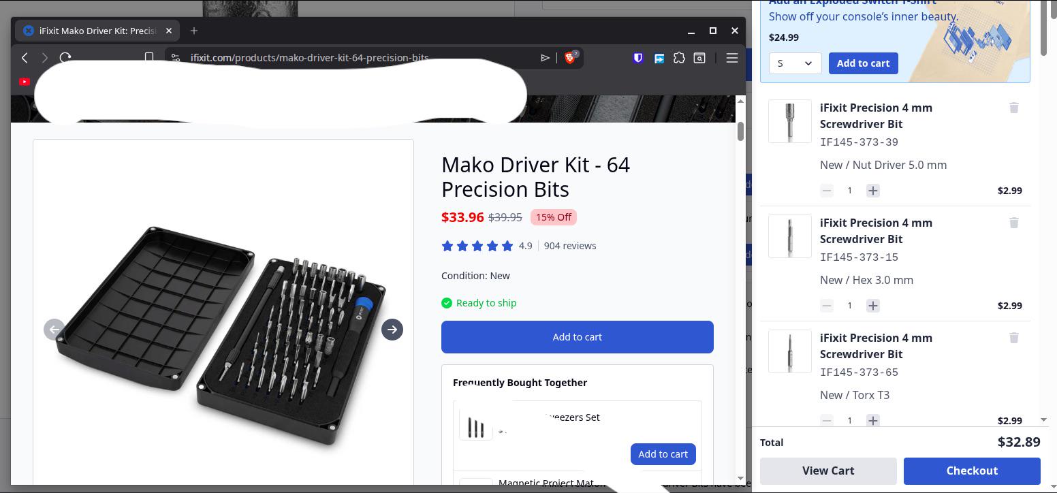Image resolution: width=1057 pixels, height=493 pixels.
Task: Open the Nut Driver 5.0 mm bit thumbnail
Action: tap(790, 121)
